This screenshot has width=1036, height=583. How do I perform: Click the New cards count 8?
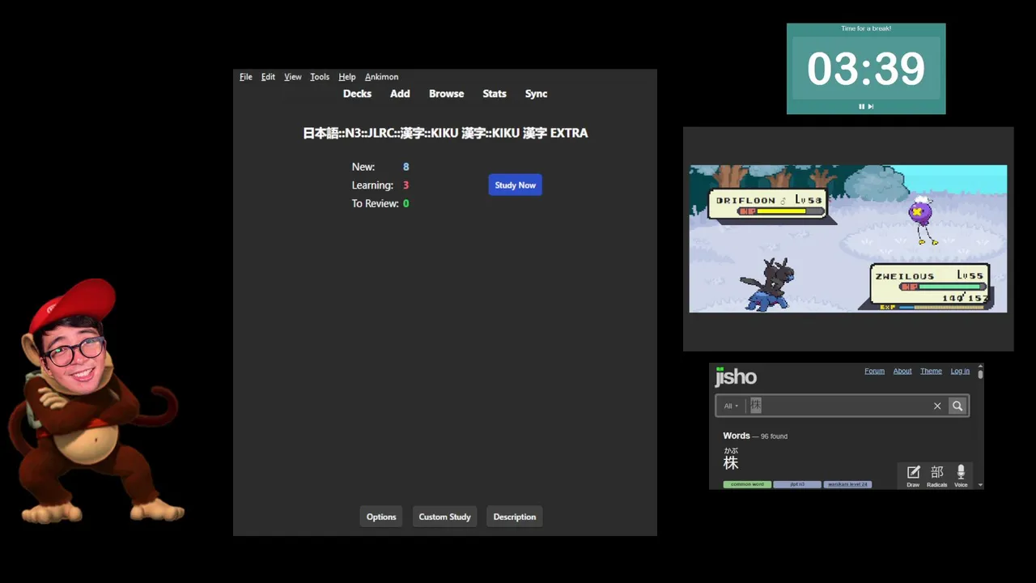coord(406,167)
